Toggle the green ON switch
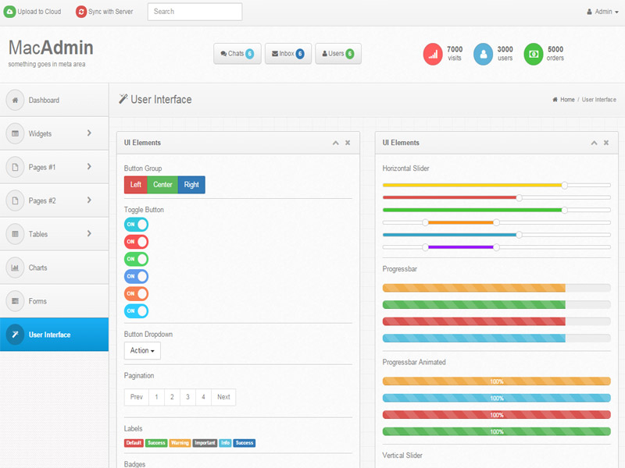 [x=136, y=259]
